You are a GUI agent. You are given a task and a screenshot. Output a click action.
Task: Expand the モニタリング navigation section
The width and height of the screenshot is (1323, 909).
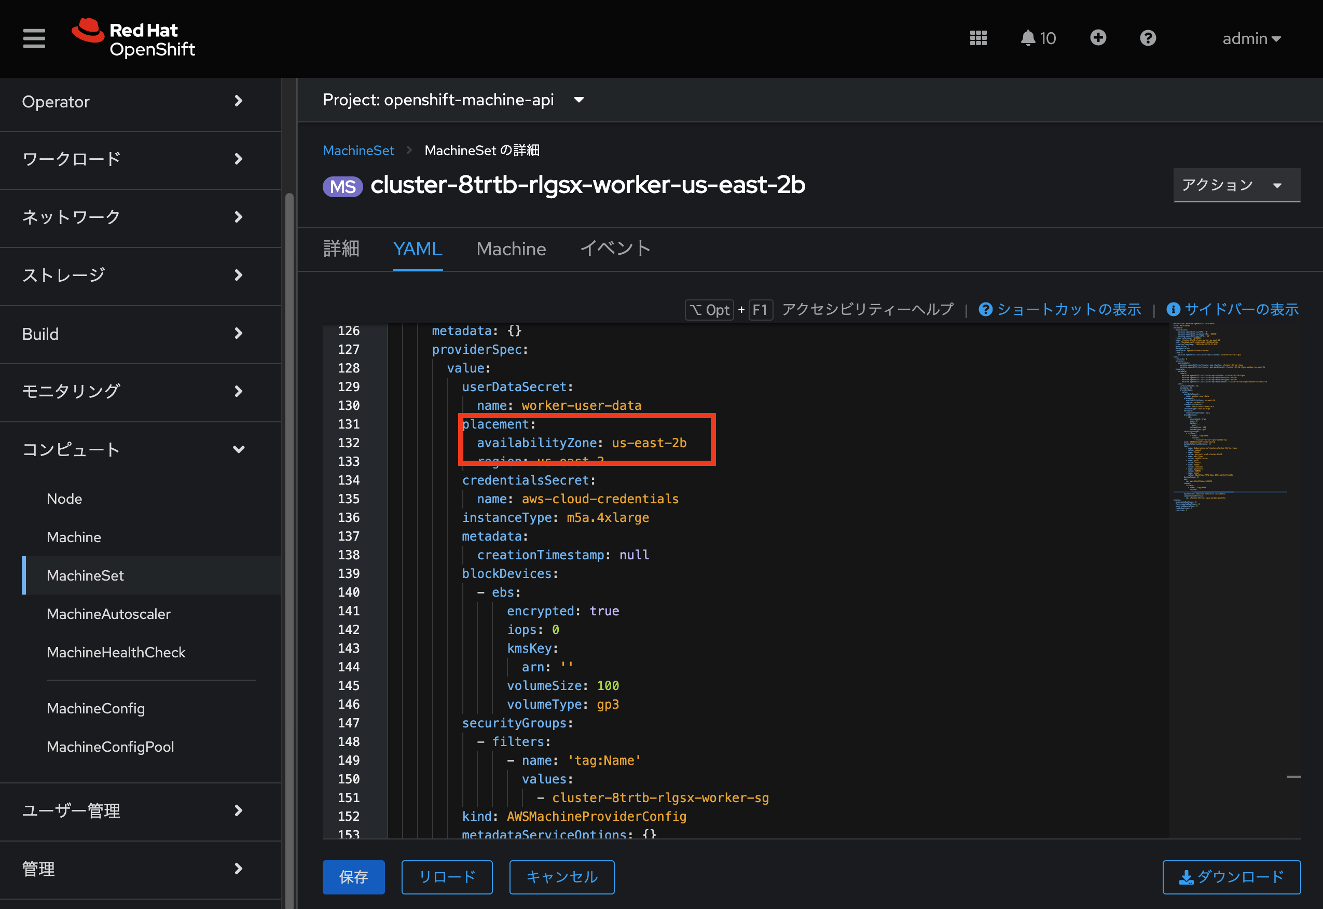point(140,391)
